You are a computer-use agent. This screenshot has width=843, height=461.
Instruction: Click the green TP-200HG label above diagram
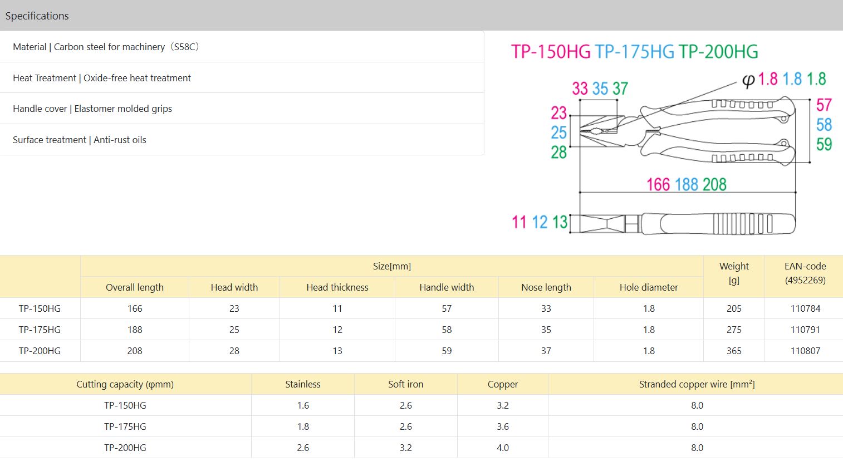pos(718,52)
